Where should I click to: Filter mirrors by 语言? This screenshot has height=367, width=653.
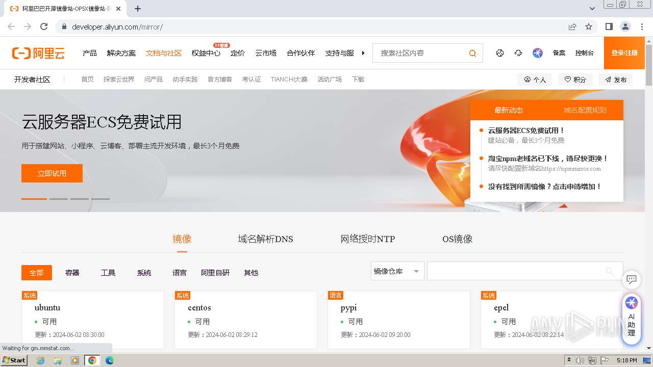(x=180, y=273)
